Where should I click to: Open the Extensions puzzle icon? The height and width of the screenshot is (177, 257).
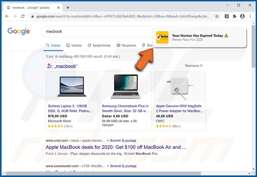click(235, 16)
